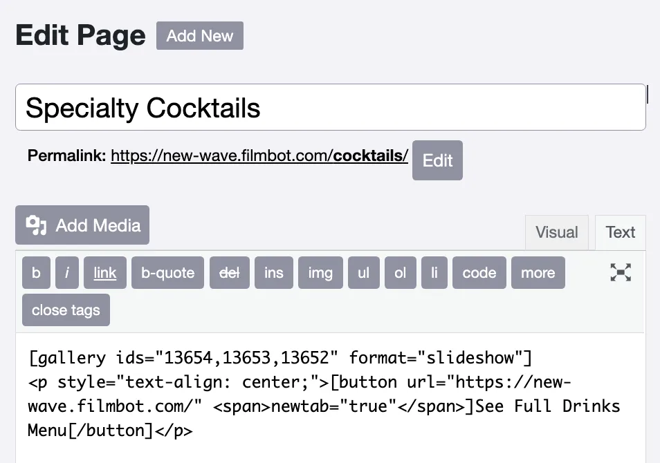
Task: Insert a link tag
Action: [x=104, y=272]
